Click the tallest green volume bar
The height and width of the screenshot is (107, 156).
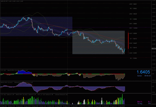point(122,99)
